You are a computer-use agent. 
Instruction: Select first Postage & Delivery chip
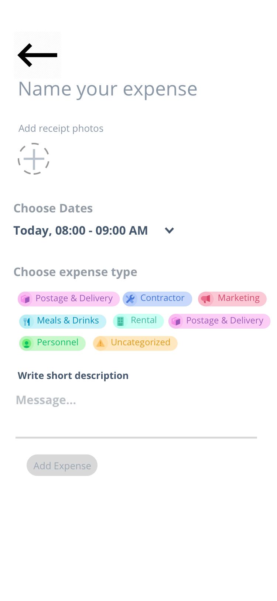tap(73, 299)
